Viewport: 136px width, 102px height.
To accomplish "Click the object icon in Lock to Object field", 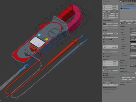I will click(x=104, y=37).
